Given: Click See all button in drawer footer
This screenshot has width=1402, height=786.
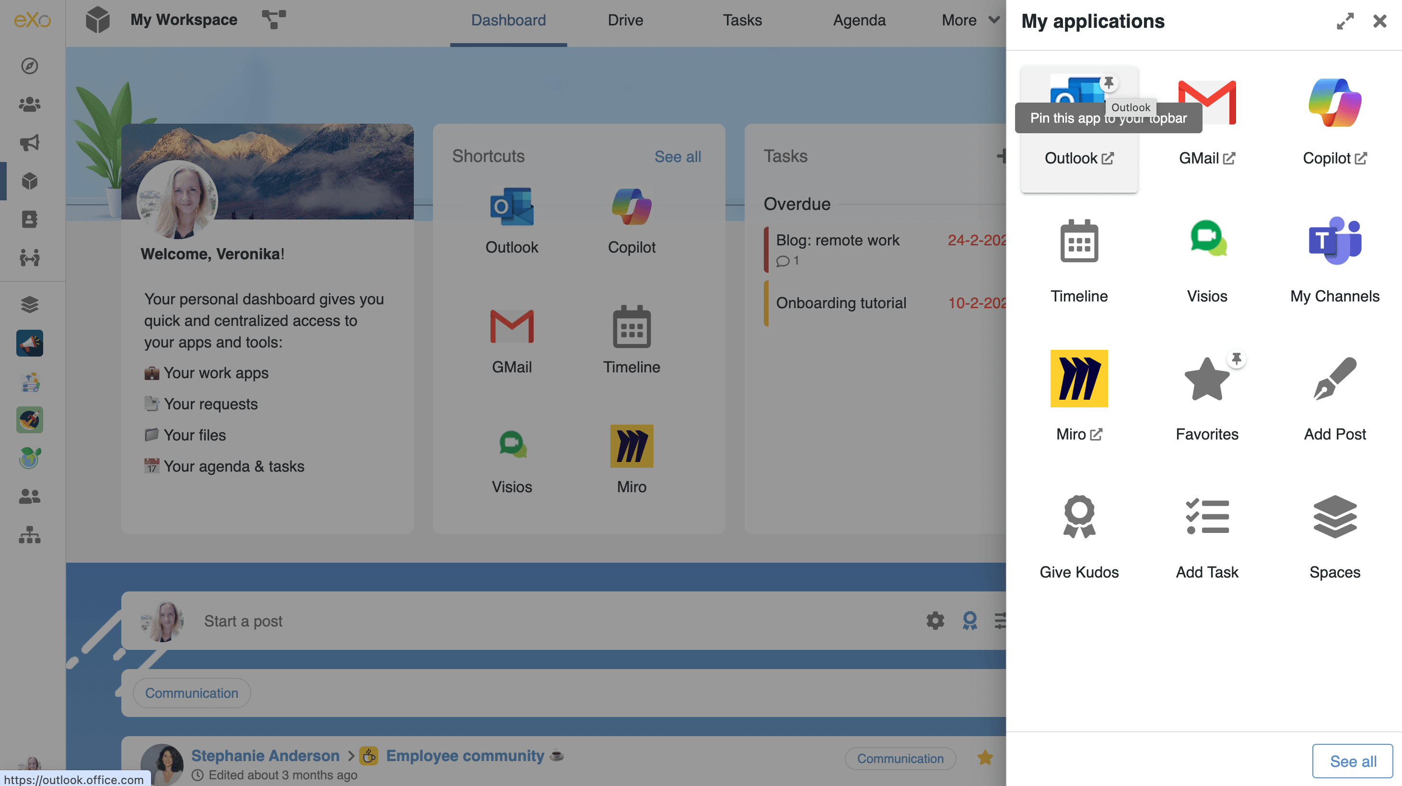Looking at the screenshot, I should point(1352,761).
